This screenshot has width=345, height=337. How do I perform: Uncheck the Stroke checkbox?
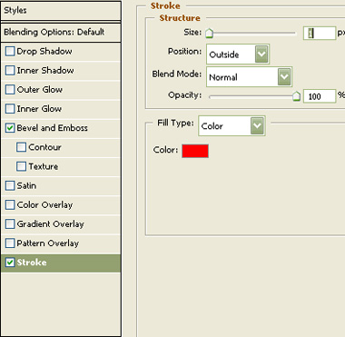tap(10, 263)
